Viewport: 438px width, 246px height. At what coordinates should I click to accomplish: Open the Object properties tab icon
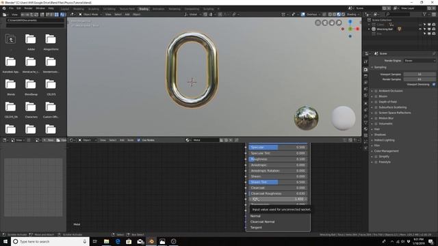point(365,103)
